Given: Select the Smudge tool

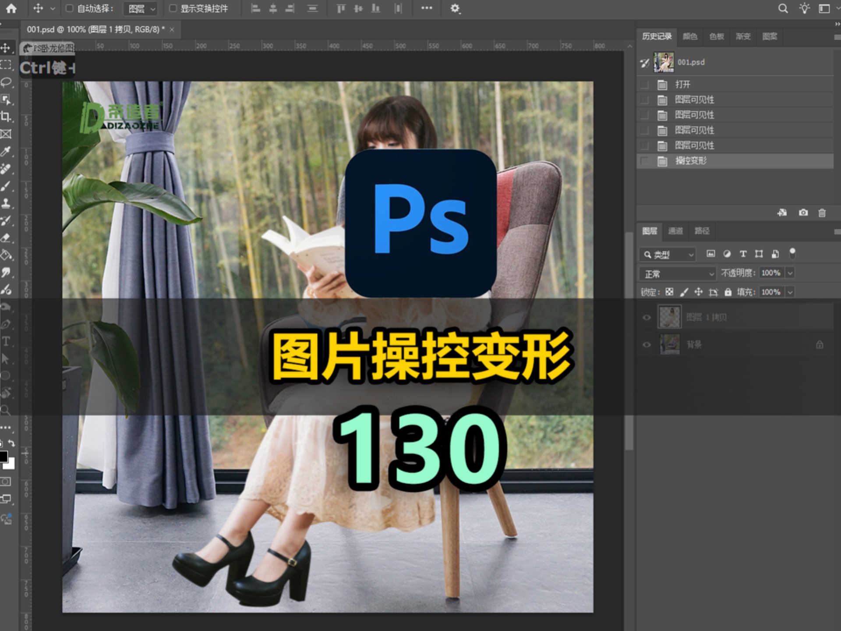Looking at the screenshot, I should (x=6, y=272).
